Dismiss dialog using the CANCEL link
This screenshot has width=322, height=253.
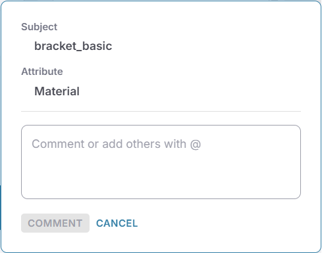pos(117,223)
